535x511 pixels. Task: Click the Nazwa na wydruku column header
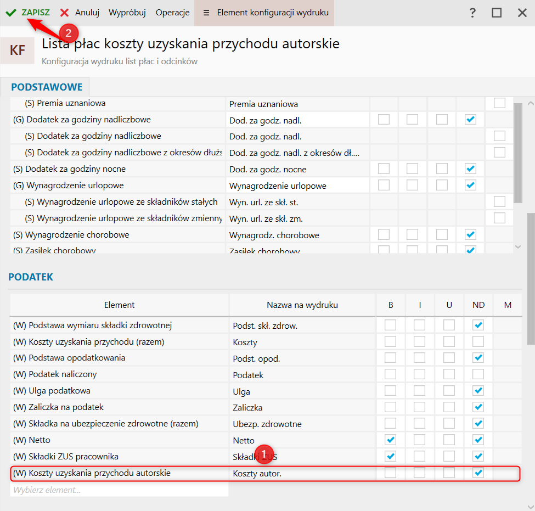(302, 305)
